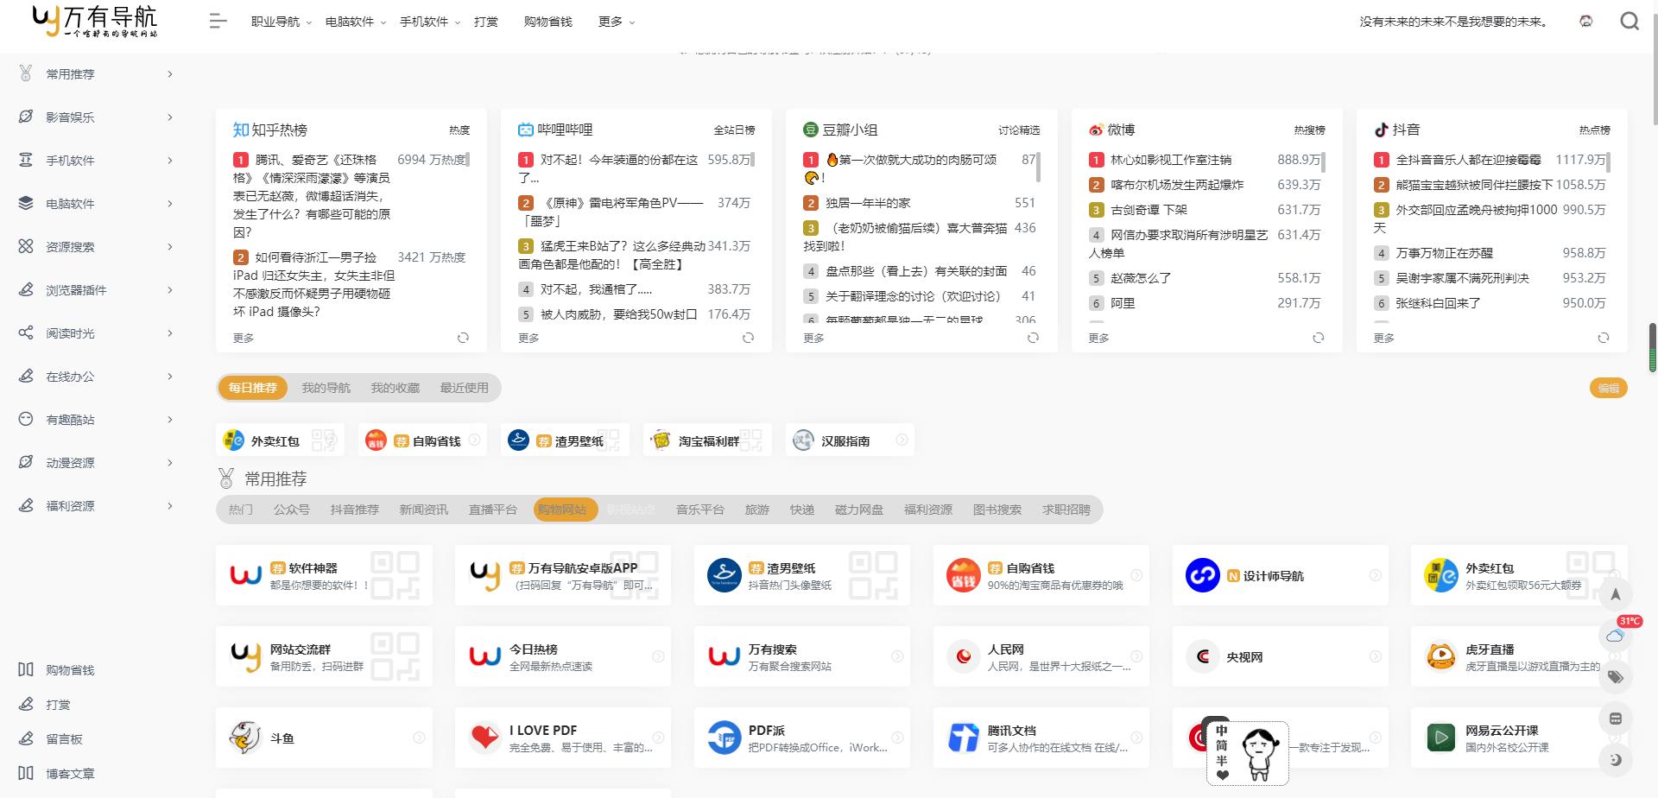Select the 手机软件 sidebar icon
Viewport: 1658px width, 798px height.
[25, 160]
